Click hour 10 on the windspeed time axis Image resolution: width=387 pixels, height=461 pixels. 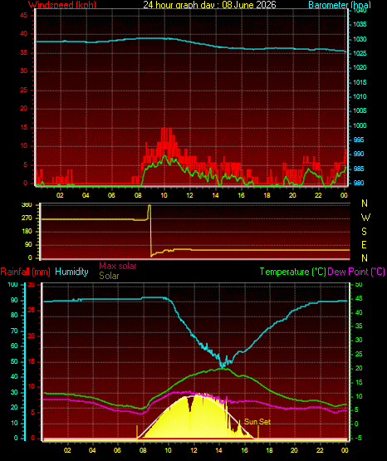pyautogui.click(x=164, y=195)
